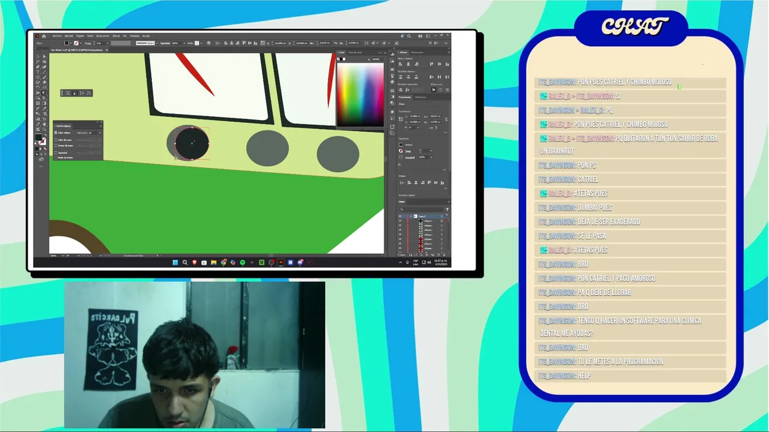Select the Lasso tool
769x432 pixels.
coord(44,62)
